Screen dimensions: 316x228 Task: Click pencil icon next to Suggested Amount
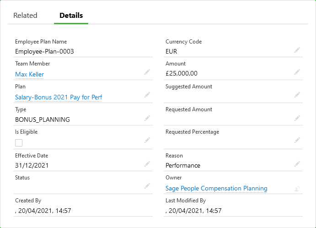pyautogui.click(x=297, y=95)
